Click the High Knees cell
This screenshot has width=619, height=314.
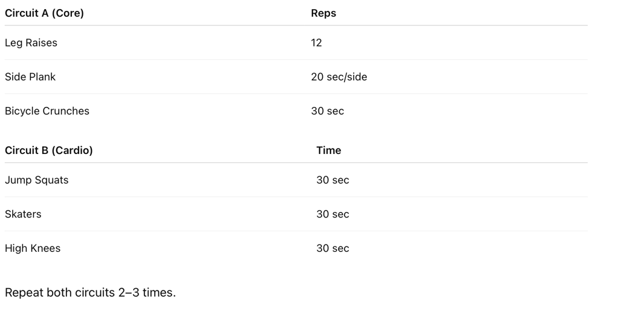pyautogui.click(x=33, y=248)
